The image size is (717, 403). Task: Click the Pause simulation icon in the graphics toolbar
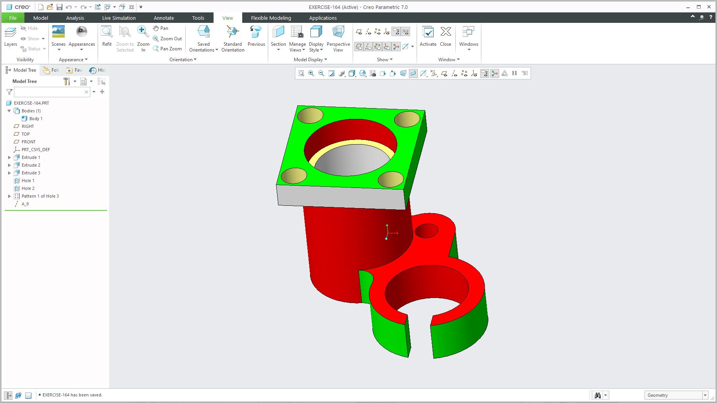(x=514, y=73)
